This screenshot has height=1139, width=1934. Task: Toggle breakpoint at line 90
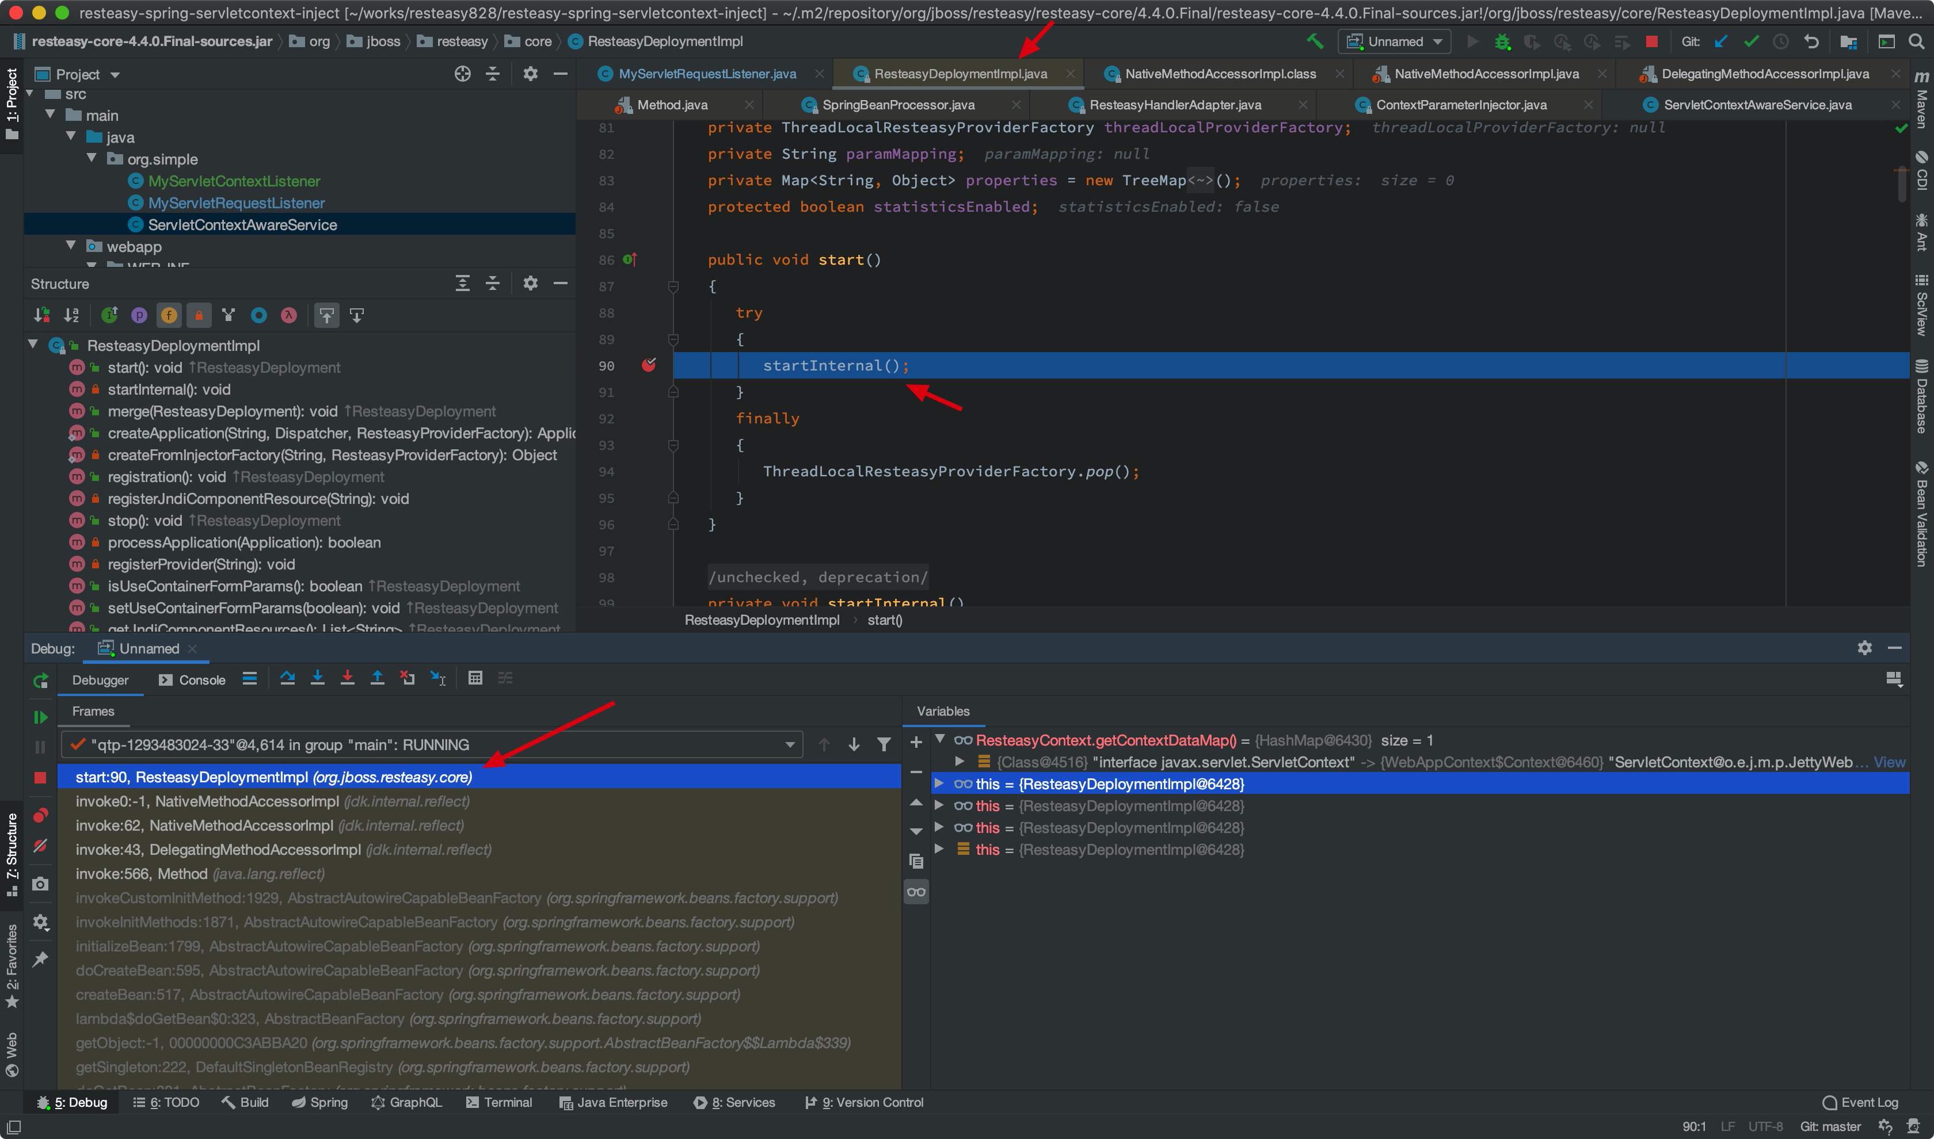(x=649, y=365)
